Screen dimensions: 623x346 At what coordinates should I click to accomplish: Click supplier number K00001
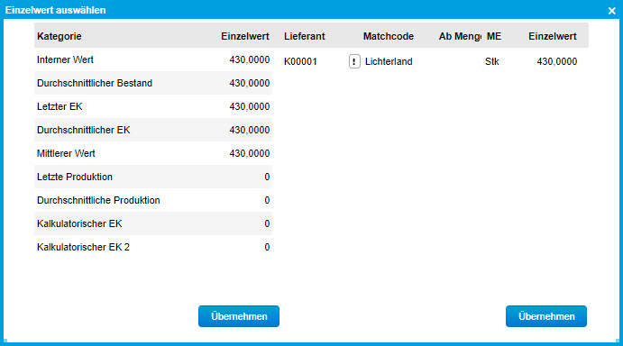(x=300, y=61)
